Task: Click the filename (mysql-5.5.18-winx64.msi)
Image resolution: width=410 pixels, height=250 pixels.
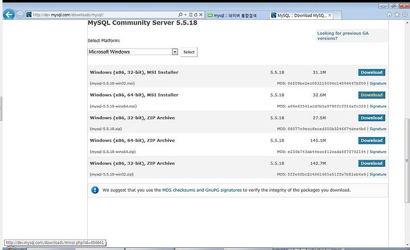Action: pos(113,106)
